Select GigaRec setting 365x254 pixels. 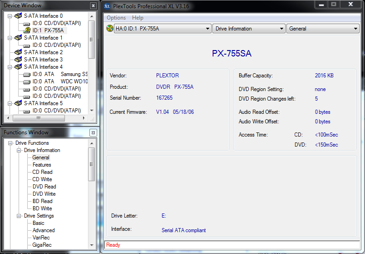42,244
